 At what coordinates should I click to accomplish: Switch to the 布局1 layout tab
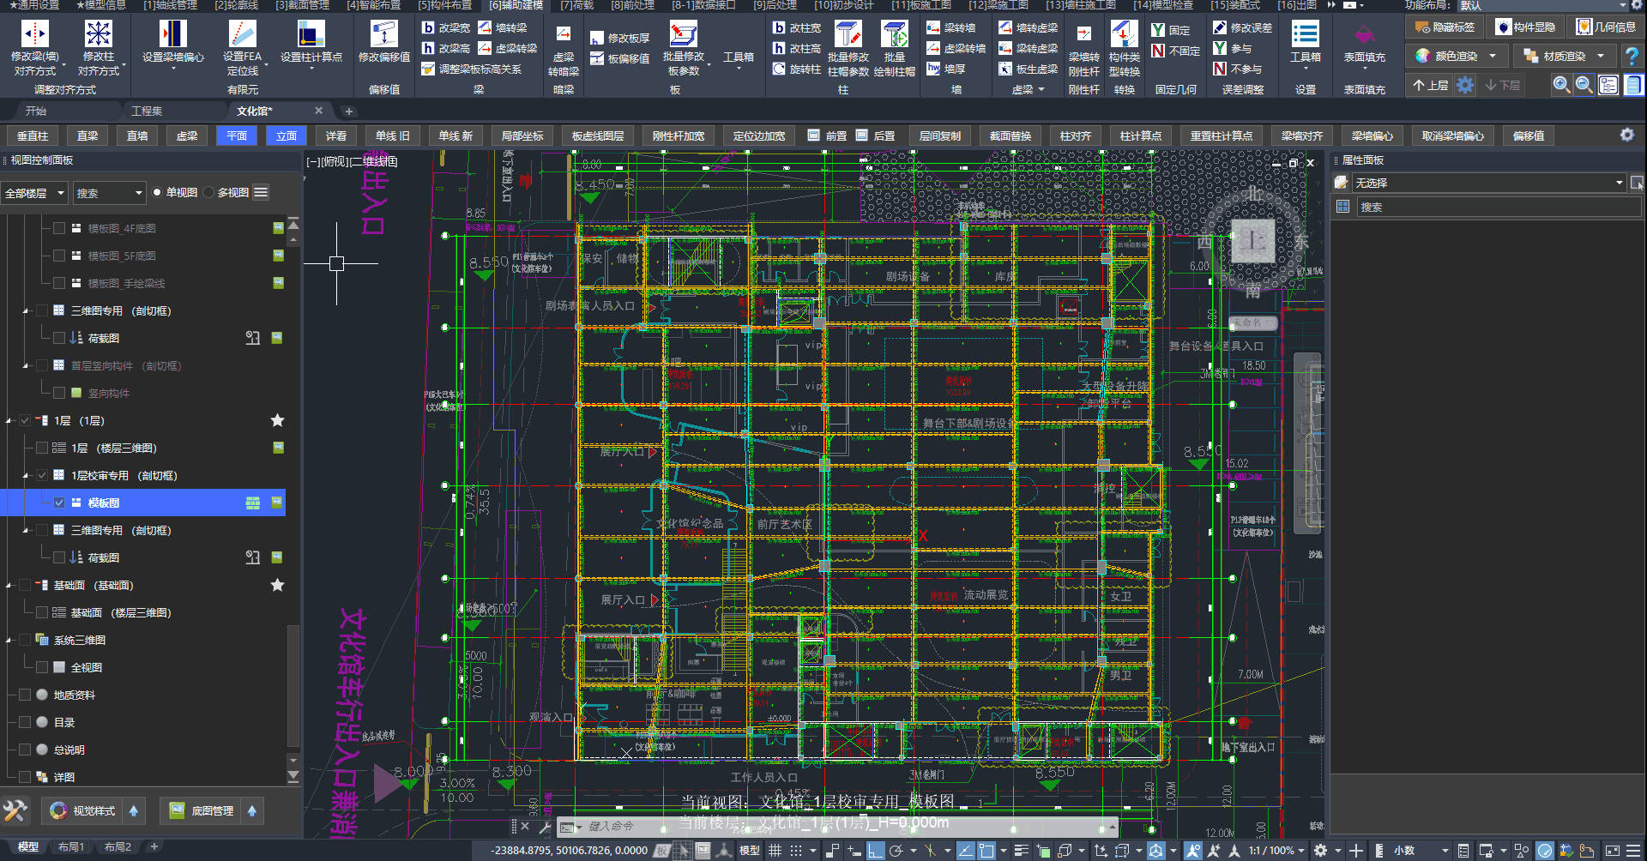pyautogui.click(x=71, y=847)
